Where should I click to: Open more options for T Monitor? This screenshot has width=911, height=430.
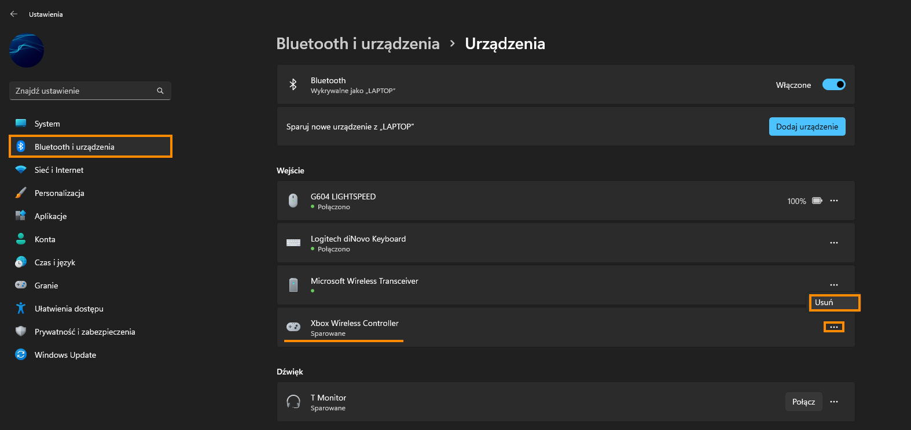click(x=834, y=402)
